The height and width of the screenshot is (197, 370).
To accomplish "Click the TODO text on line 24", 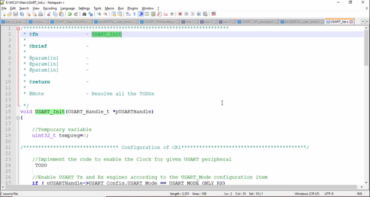I will tap(41, 165).
